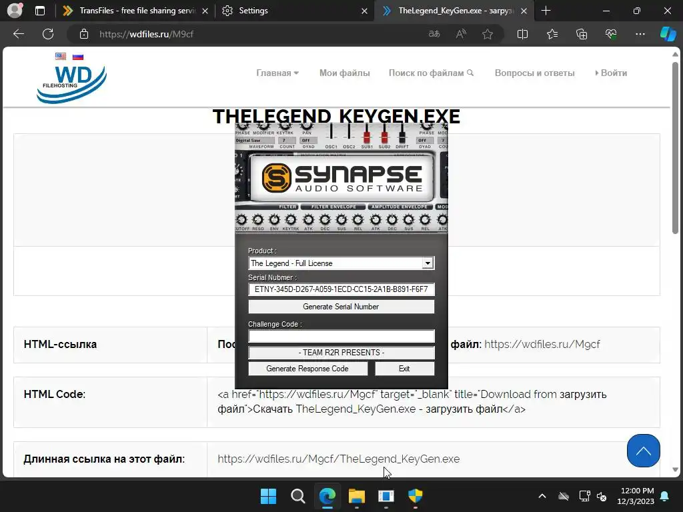Click the scroll-to-top round button
The width and height of the screenshot is (683, 512).
tap(644, 451)
